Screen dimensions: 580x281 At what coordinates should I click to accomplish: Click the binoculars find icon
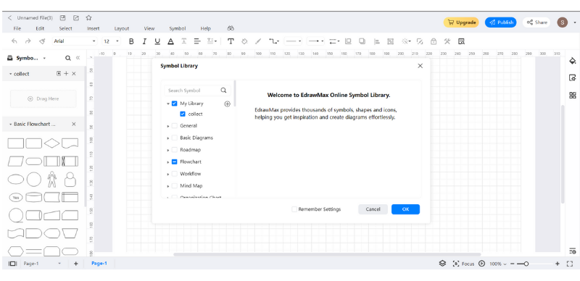point(231,28)
